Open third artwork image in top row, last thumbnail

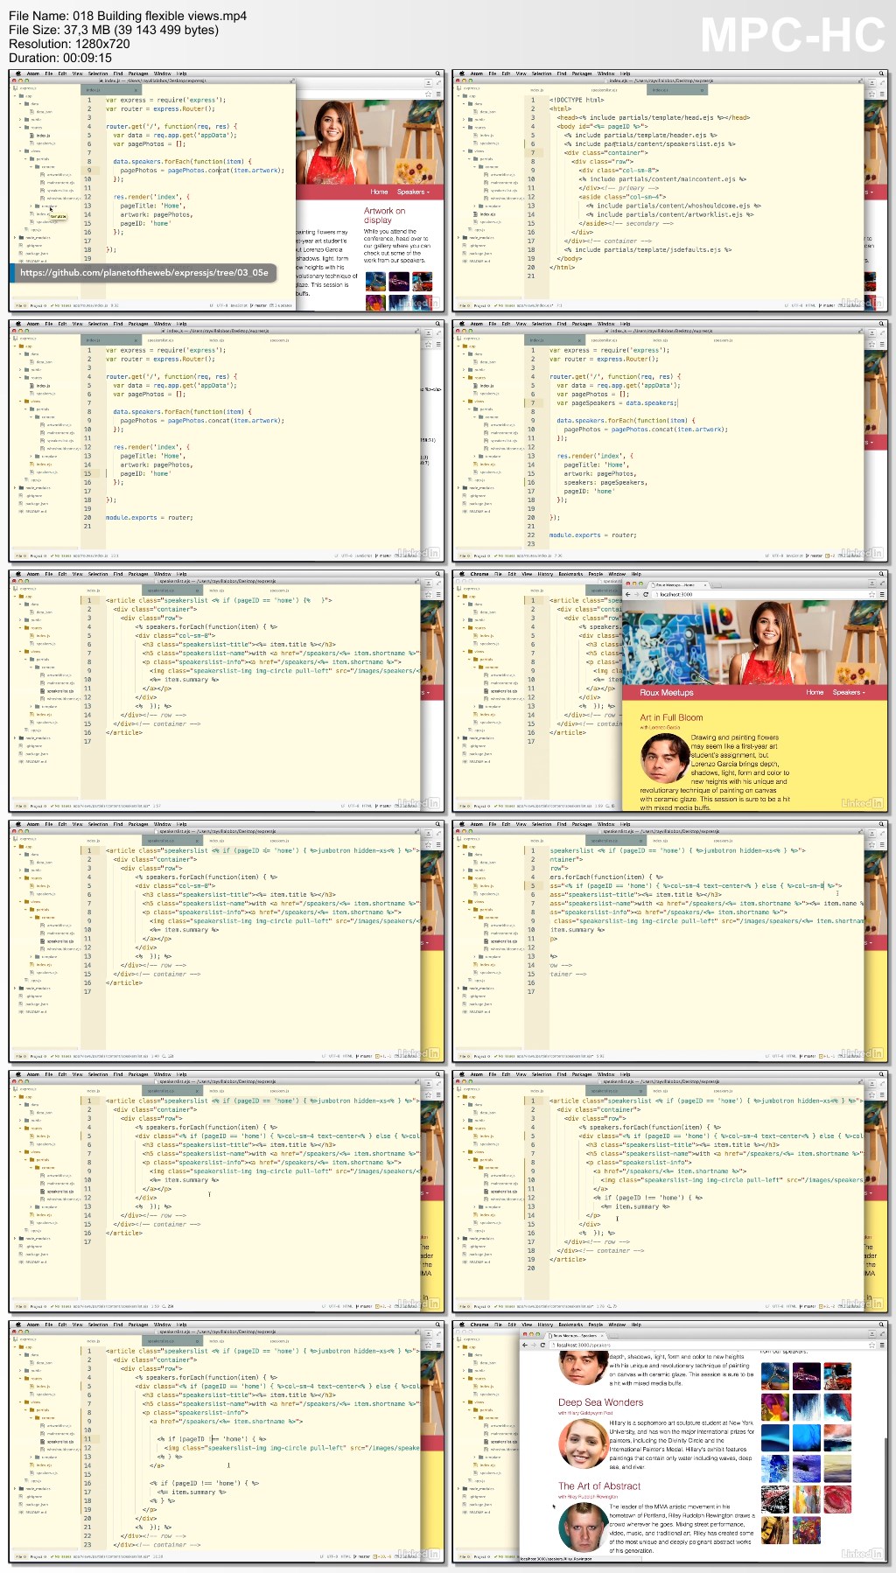[x=837, y=1376]
